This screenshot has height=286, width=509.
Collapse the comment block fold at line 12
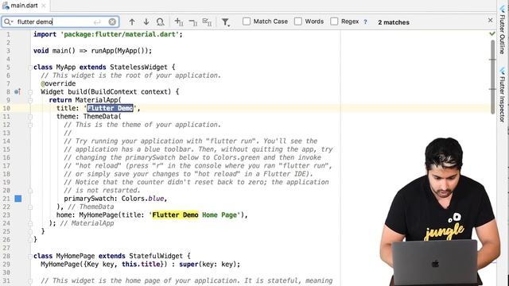[x=30, y=125]
